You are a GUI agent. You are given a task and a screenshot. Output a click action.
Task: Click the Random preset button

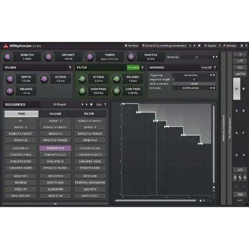pyautogui.click(x=132, y=46)
